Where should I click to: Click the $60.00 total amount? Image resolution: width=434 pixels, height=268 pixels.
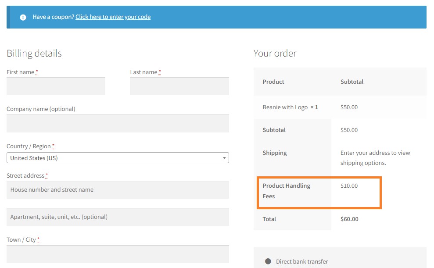pos(349,219)
